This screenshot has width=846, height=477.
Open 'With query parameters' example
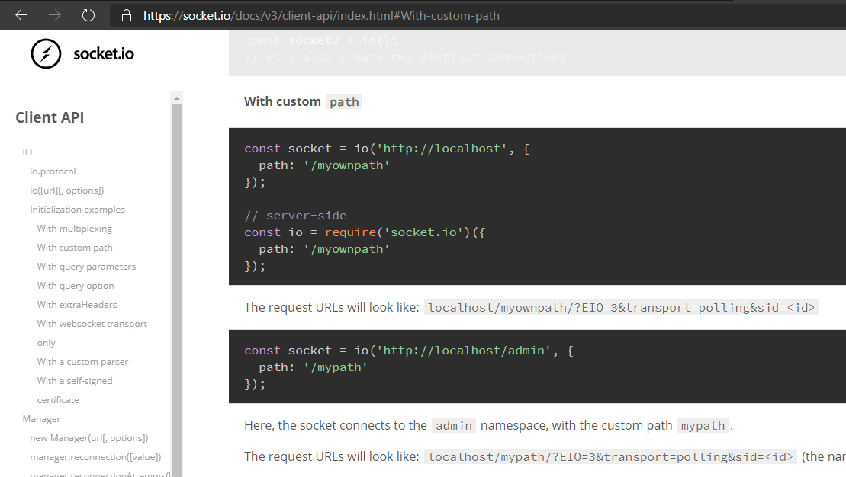click(x=85, y=266)
